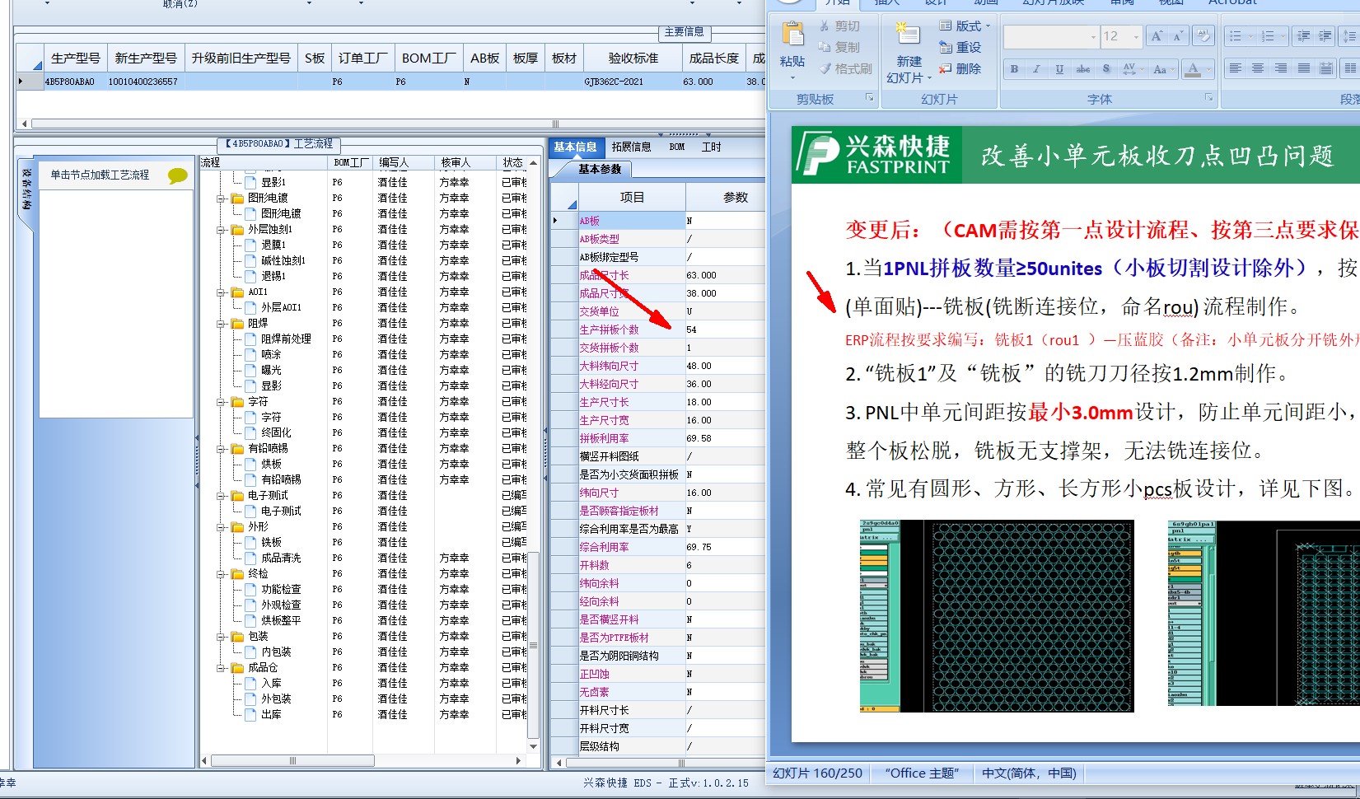This screenshot has height=799, width=1360.
Task: Collapse the 外层蚀刻1 tree folder
Action: pos(221,230)
